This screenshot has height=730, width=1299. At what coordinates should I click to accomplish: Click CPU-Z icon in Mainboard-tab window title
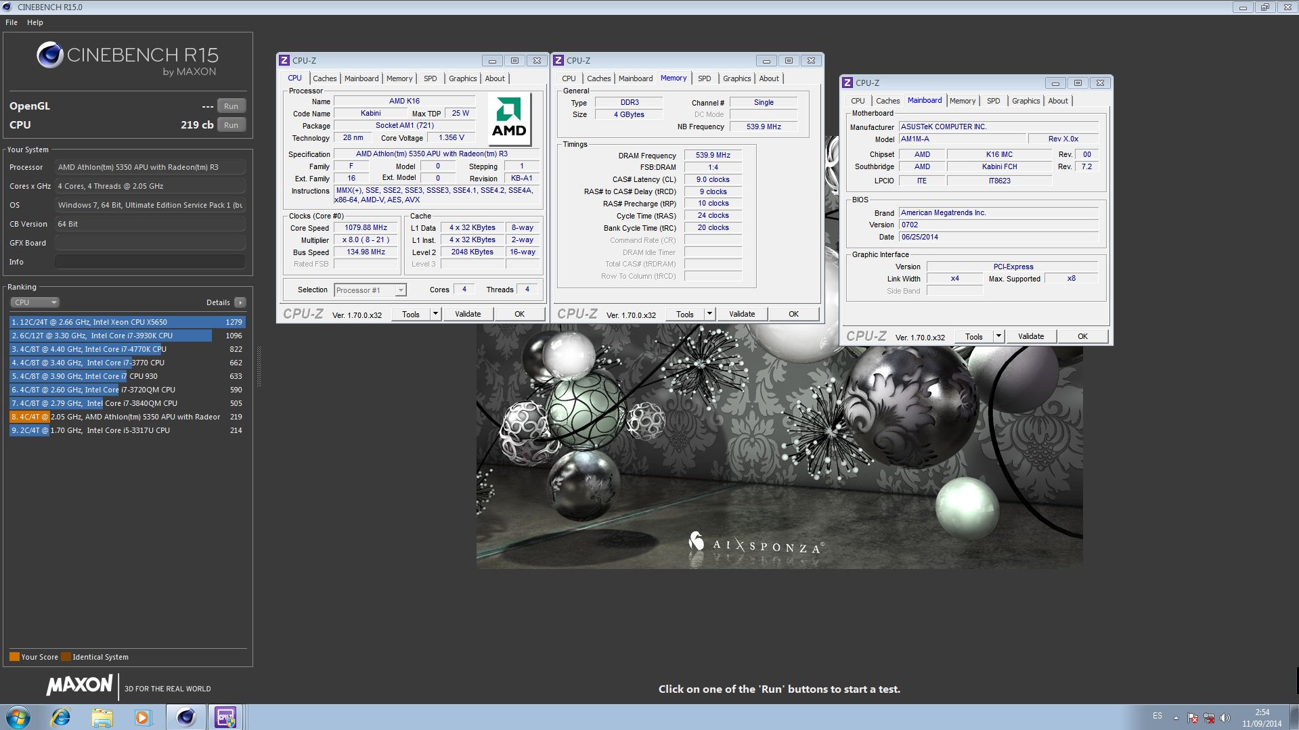(847, 83)
